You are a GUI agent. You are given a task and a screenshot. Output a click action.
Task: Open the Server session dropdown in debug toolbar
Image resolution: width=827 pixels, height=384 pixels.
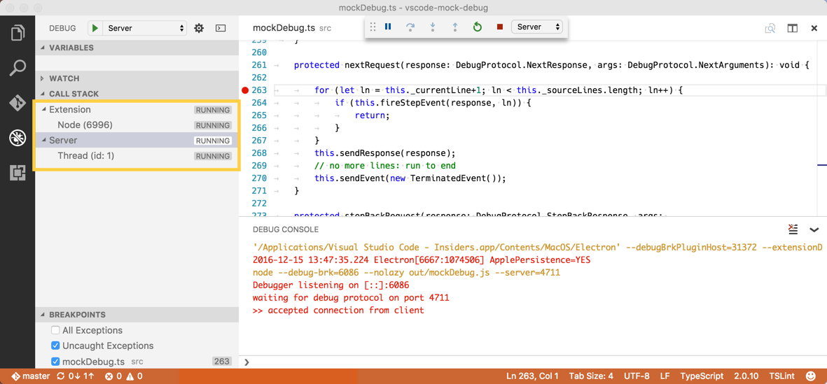pos(537,27)
